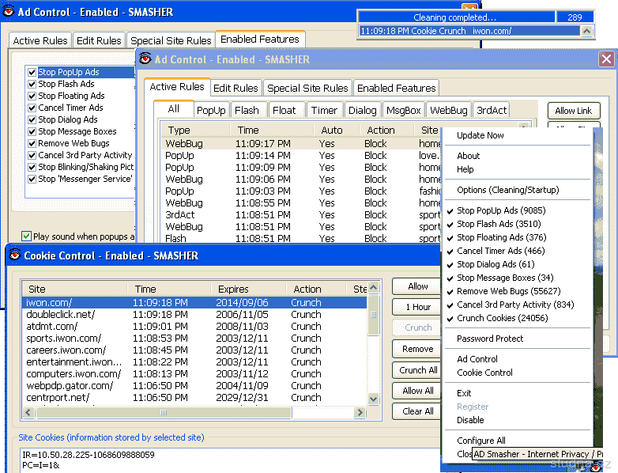Screen dimensions: 618x473
Task: Click the eye icon in front Ad Control window title
Action: point(145,59)
